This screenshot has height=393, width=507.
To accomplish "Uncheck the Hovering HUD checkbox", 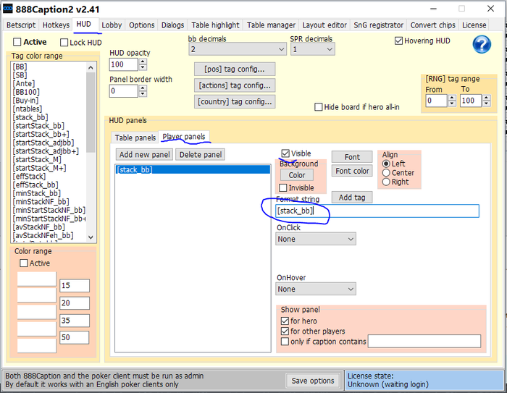I will point(398,41).
